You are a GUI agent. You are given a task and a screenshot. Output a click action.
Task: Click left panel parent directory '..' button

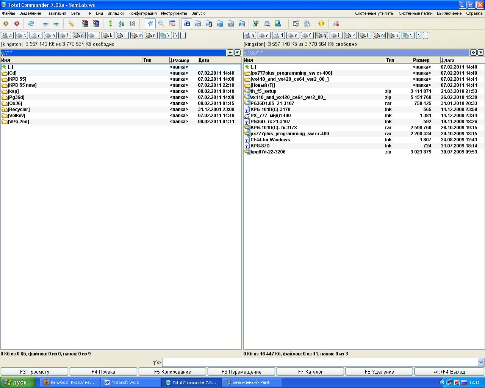183,35
